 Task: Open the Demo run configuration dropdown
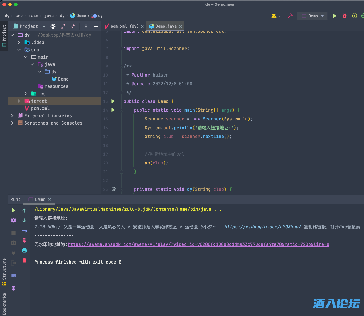point(313,16)
